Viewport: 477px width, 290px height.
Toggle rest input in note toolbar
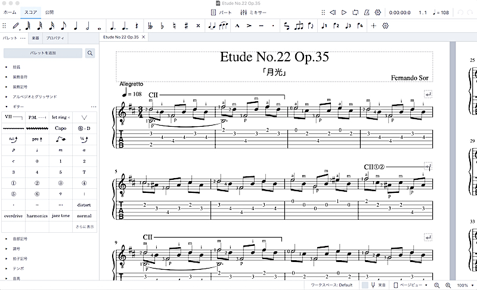click(x=137, y=26)
